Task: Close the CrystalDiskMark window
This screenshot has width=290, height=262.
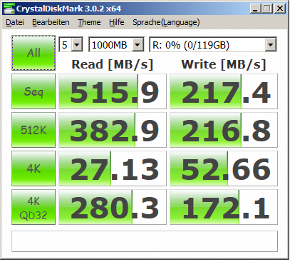Action: [280, 9]
